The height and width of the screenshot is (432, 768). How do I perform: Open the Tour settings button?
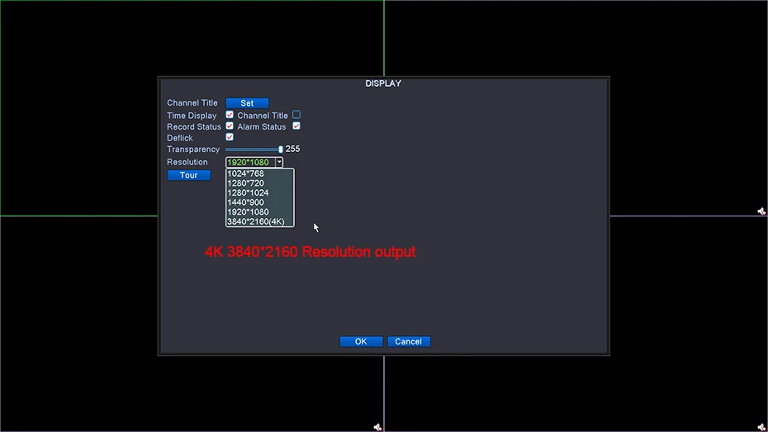pyautogui.click(x=188, y=175)
